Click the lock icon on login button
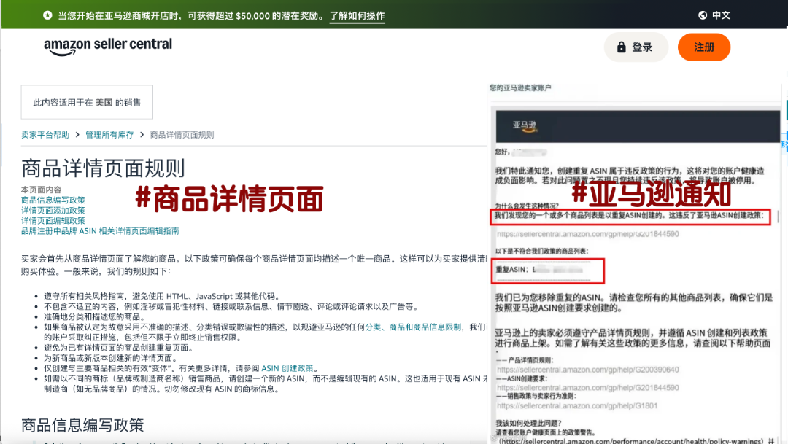 [621, 47]
